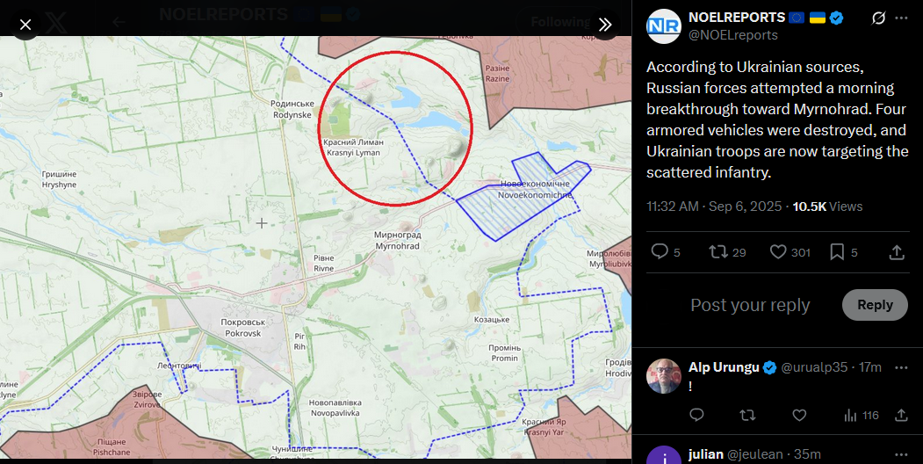The image size is (923, 464).
Task: Click the verified badge next to NOELREPORTS
Action: coord(836,18)
